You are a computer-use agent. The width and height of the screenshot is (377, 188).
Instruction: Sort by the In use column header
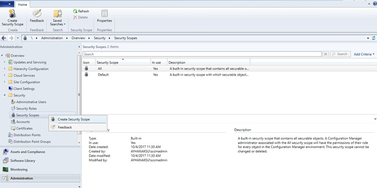159,62
